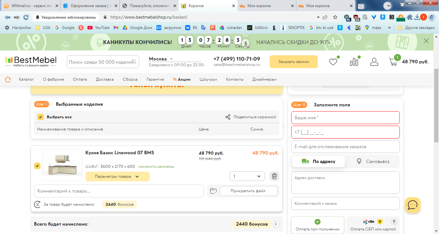Click the search magnifier icon
The image size is (439, 234).
click(x=134, y=62)
